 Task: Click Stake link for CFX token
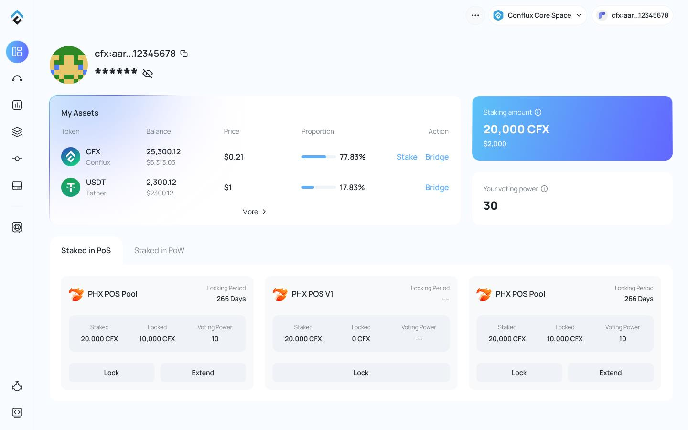pos(407,157)
